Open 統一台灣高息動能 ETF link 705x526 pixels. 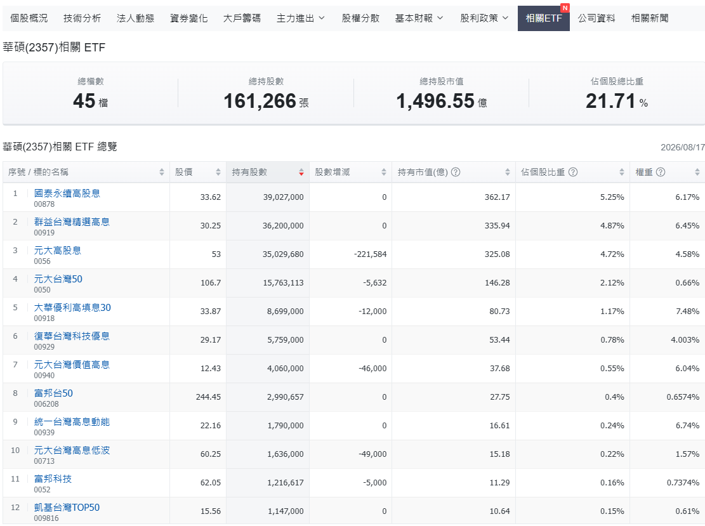(72, 422)
